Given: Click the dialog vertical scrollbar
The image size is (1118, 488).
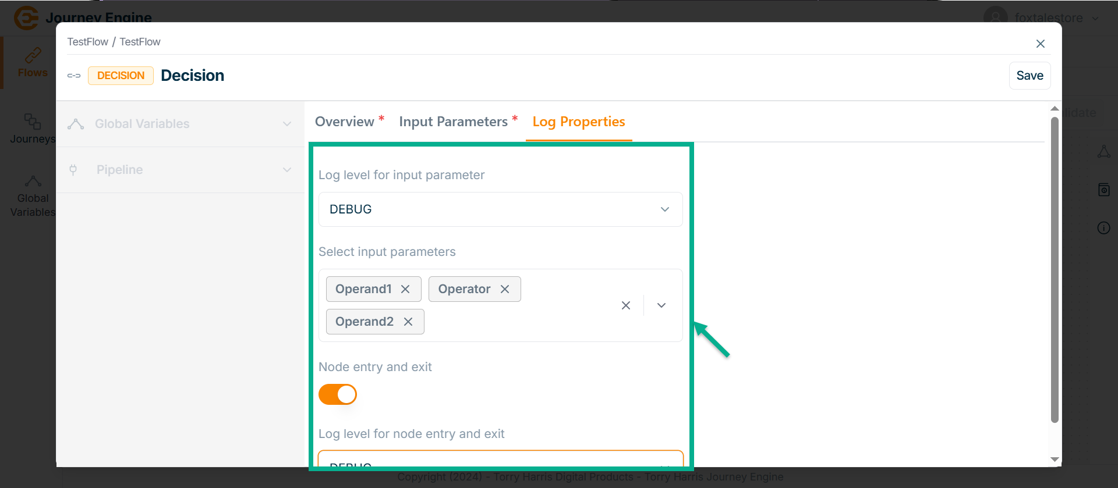Looking at the screenshot, I should (x=1055, y=268).
